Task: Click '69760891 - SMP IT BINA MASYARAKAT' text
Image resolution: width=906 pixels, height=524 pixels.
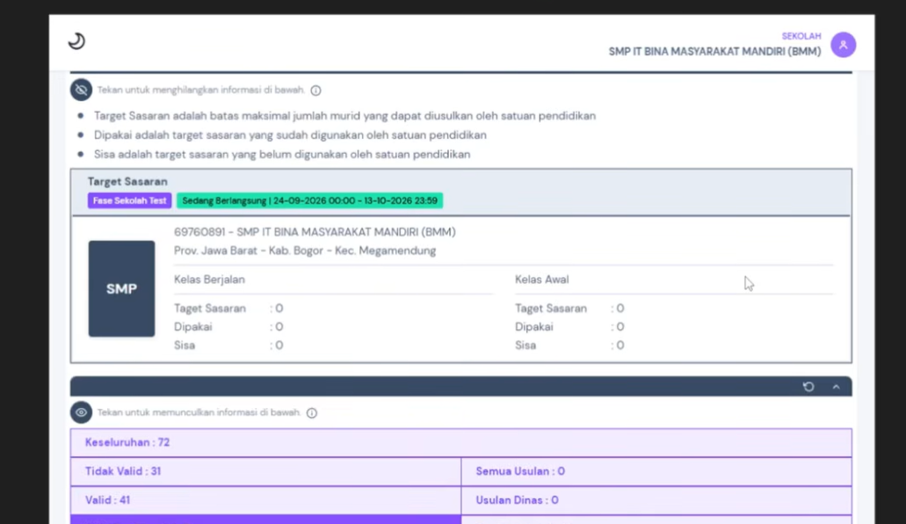Action: (x=315, y=232)
